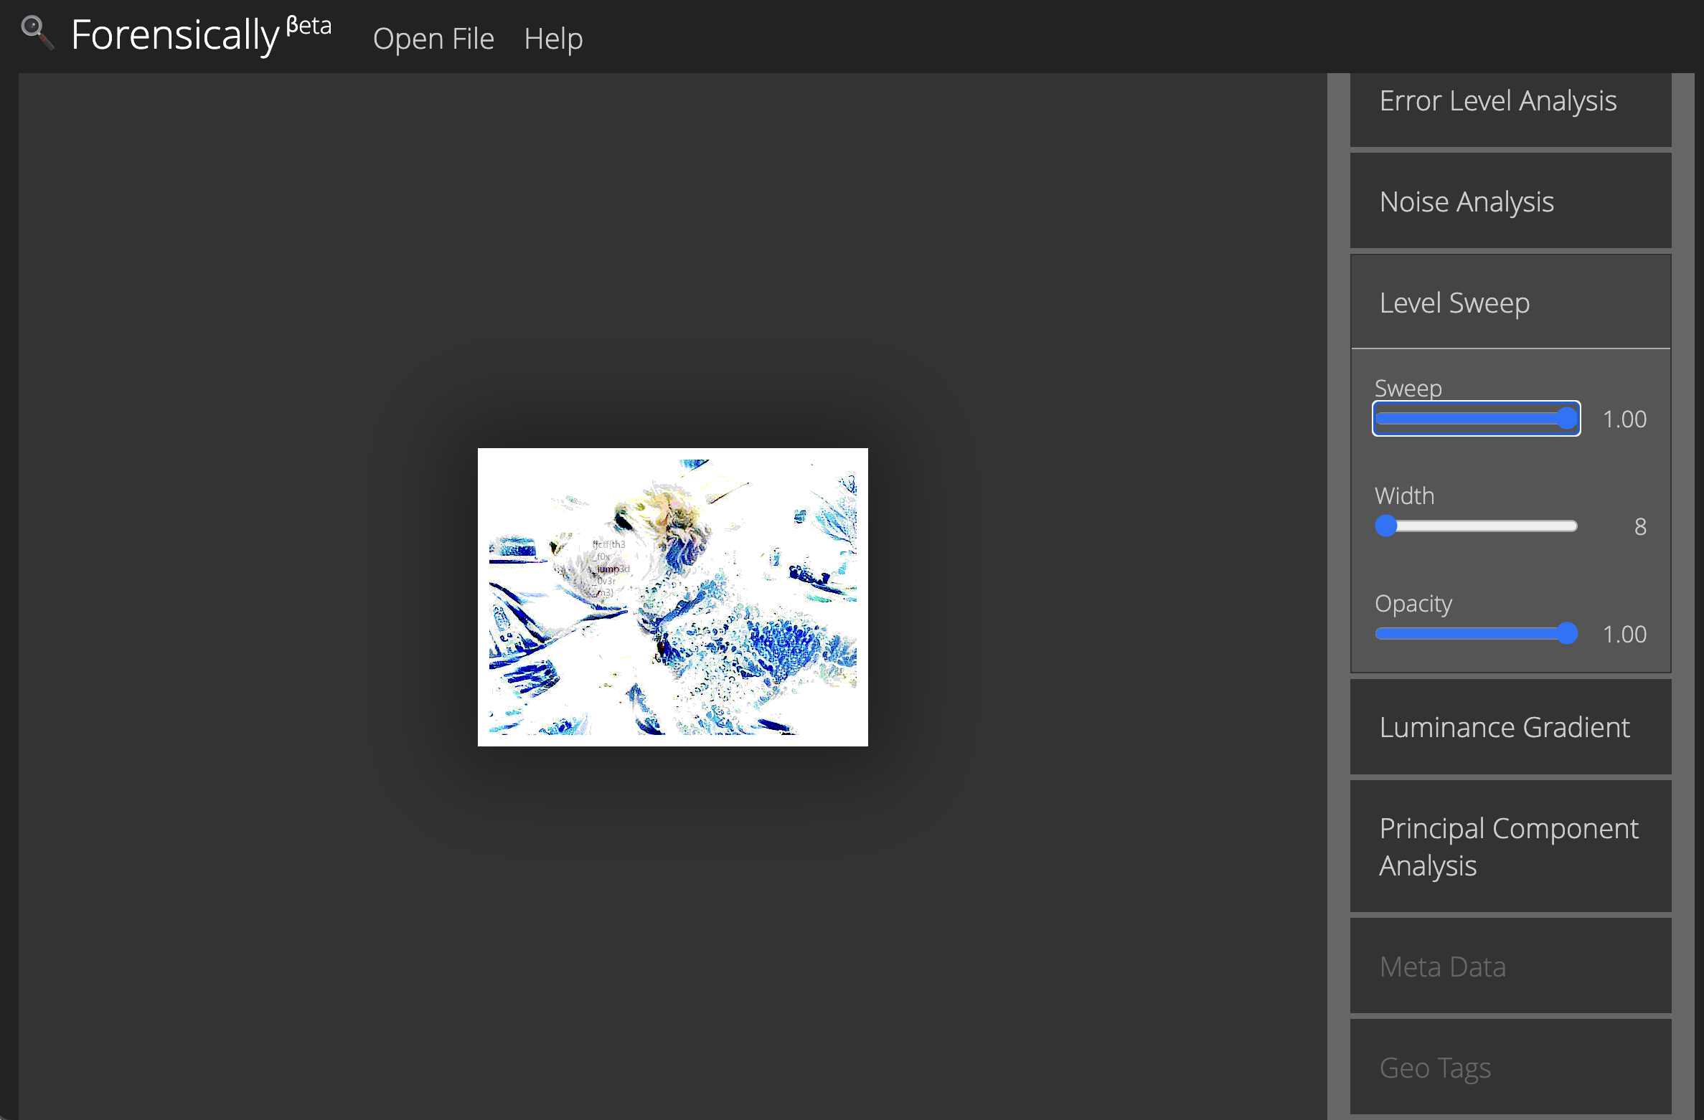Click the Sweep value 1.00 readout
The height and width of the screenshot is (1120, 1704).
1624,419
